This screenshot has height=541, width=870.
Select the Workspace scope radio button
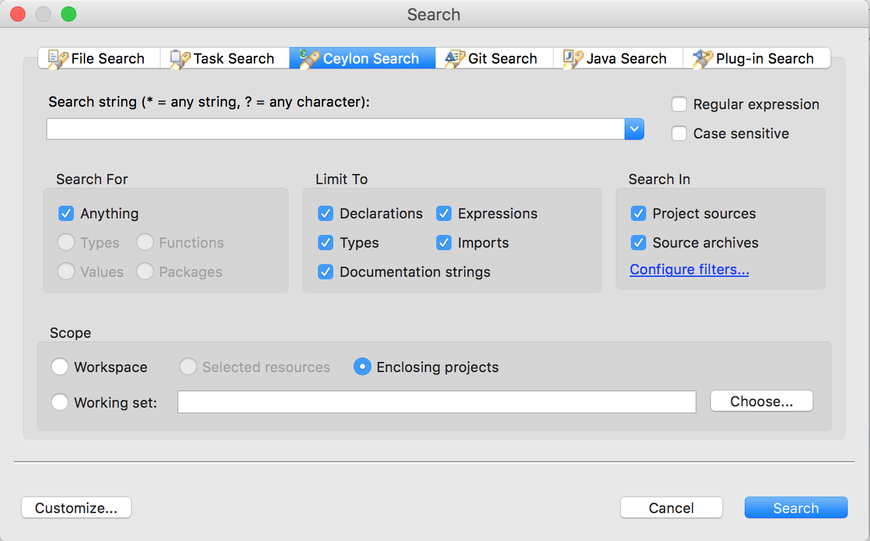point(60,367)
